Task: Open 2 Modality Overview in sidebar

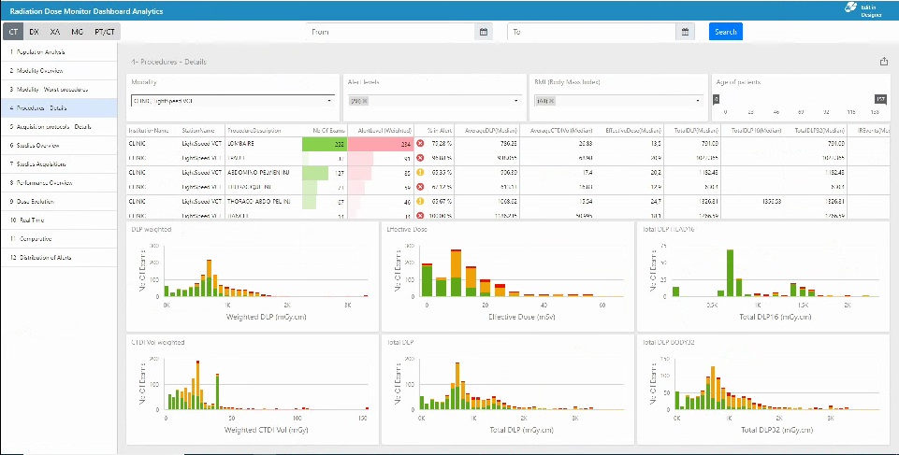Action: tap(37, 69)
